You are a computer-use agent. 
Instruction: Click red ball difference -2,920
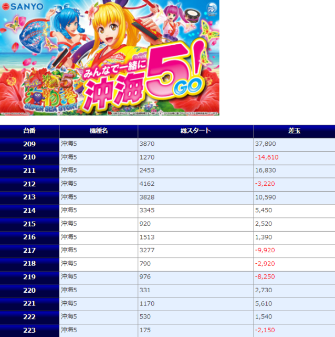[265, 264]
